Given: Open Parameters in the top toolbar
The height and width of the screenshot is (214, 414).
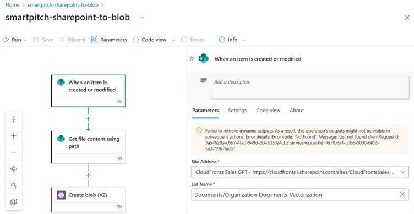Looking at the screenshot, I should [x=109, y=40].
